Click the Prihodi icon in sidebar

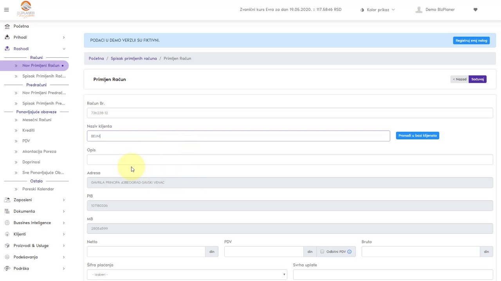click(7, 37)
